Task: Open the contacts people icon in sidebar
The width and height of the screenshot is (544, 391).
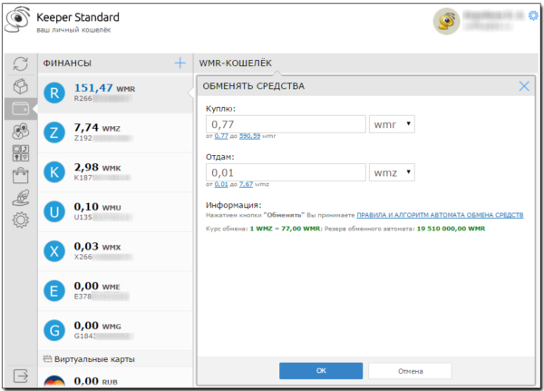Action: pos(21,131)
